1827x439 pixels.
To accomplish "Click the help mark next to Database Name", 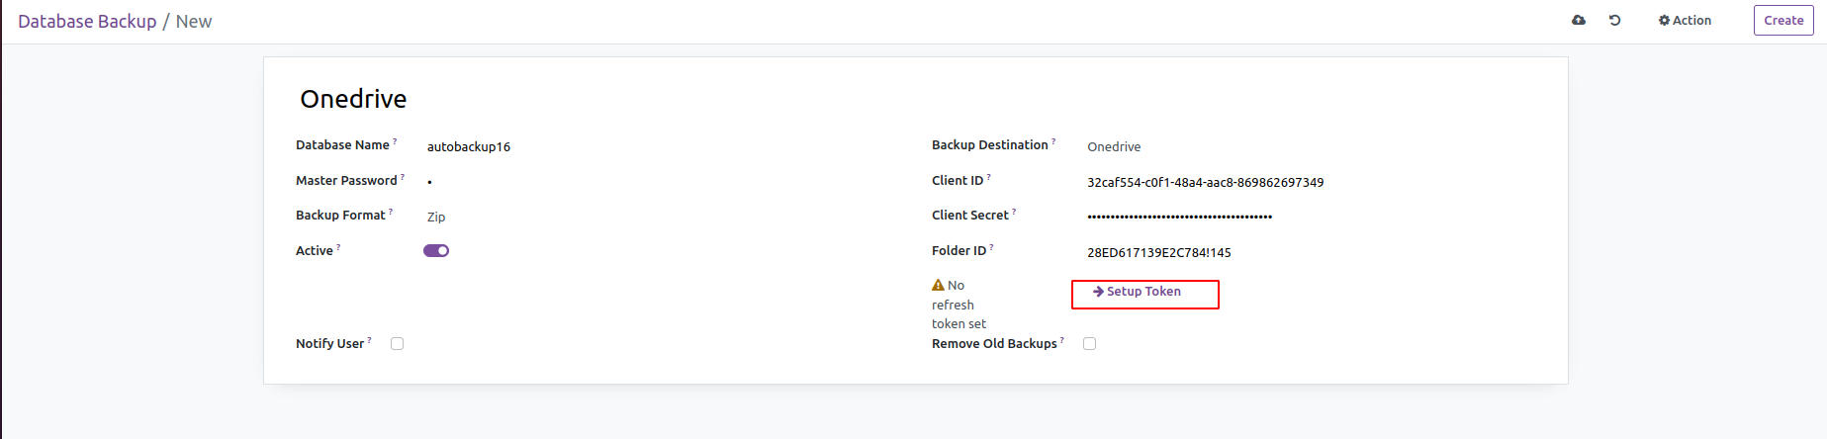I will 395,141.
